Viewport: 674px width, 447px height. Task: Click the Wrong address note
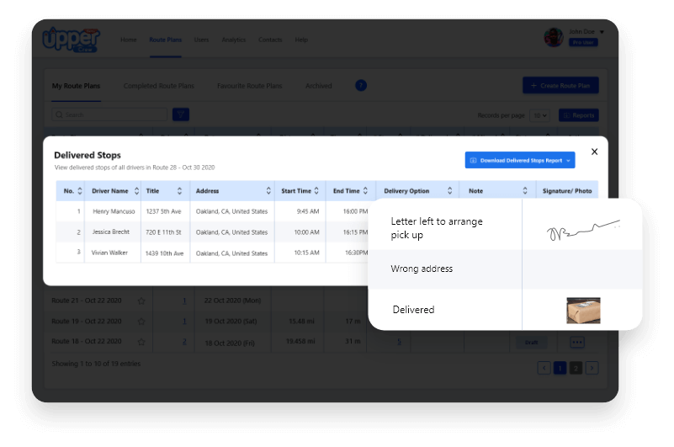pos(422,269)
